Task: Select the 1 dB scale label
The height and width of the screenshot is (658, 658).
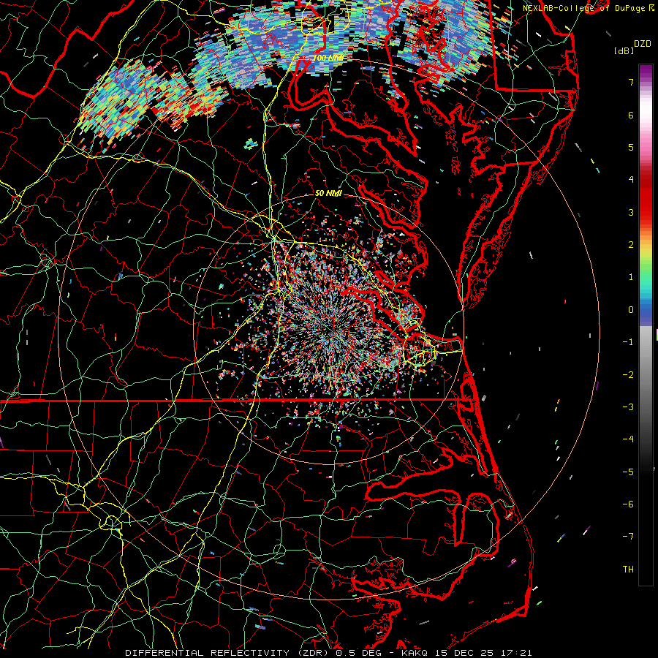Action: tap(631, 277)
